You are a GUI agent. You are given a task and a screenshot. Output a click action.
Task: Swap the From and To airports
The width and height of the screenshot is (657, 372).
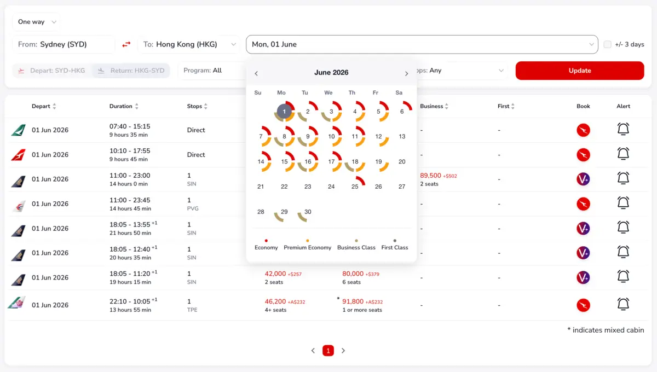click(x=126, y=44)
